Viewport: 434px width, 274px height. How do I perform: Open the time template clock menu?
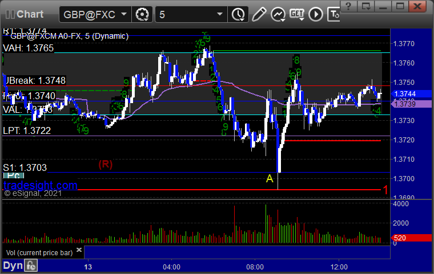pyautogui.click(x=238, y=14)
